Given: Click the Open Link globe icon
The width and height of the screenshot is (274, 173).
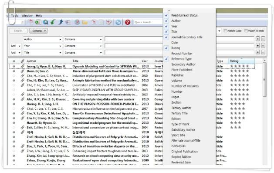Looking at the screenshot, I should pyautogui.click(x=77, y=22).
